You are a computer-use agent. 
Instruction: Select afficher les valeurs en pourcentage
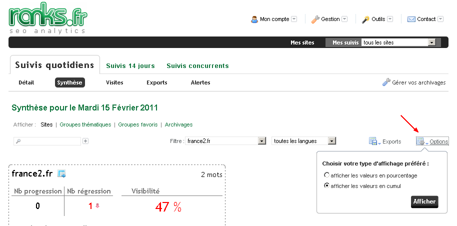pos(326,175)
